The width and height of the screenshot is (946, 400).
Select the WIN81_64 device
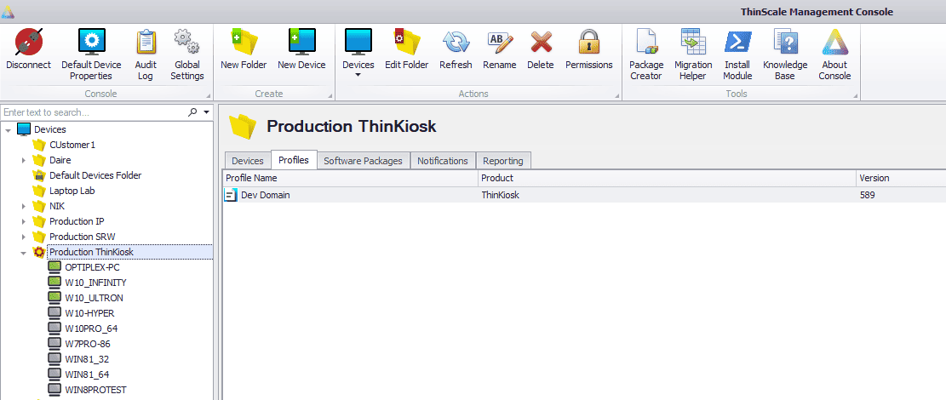click(87, 374)
